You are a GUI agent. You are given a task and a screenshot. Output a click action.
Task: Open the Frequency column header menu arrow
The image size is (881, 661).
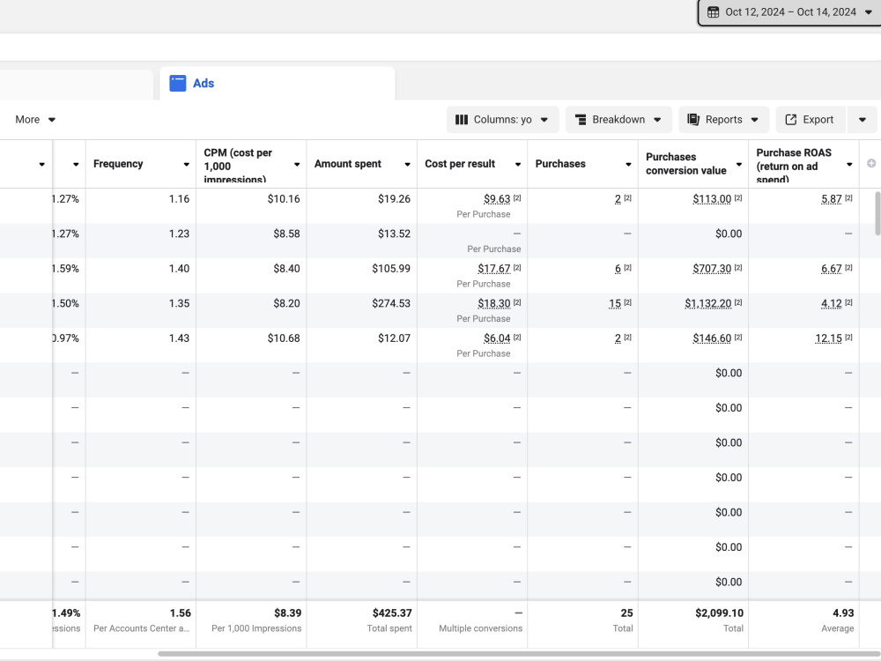coord(186,165)
